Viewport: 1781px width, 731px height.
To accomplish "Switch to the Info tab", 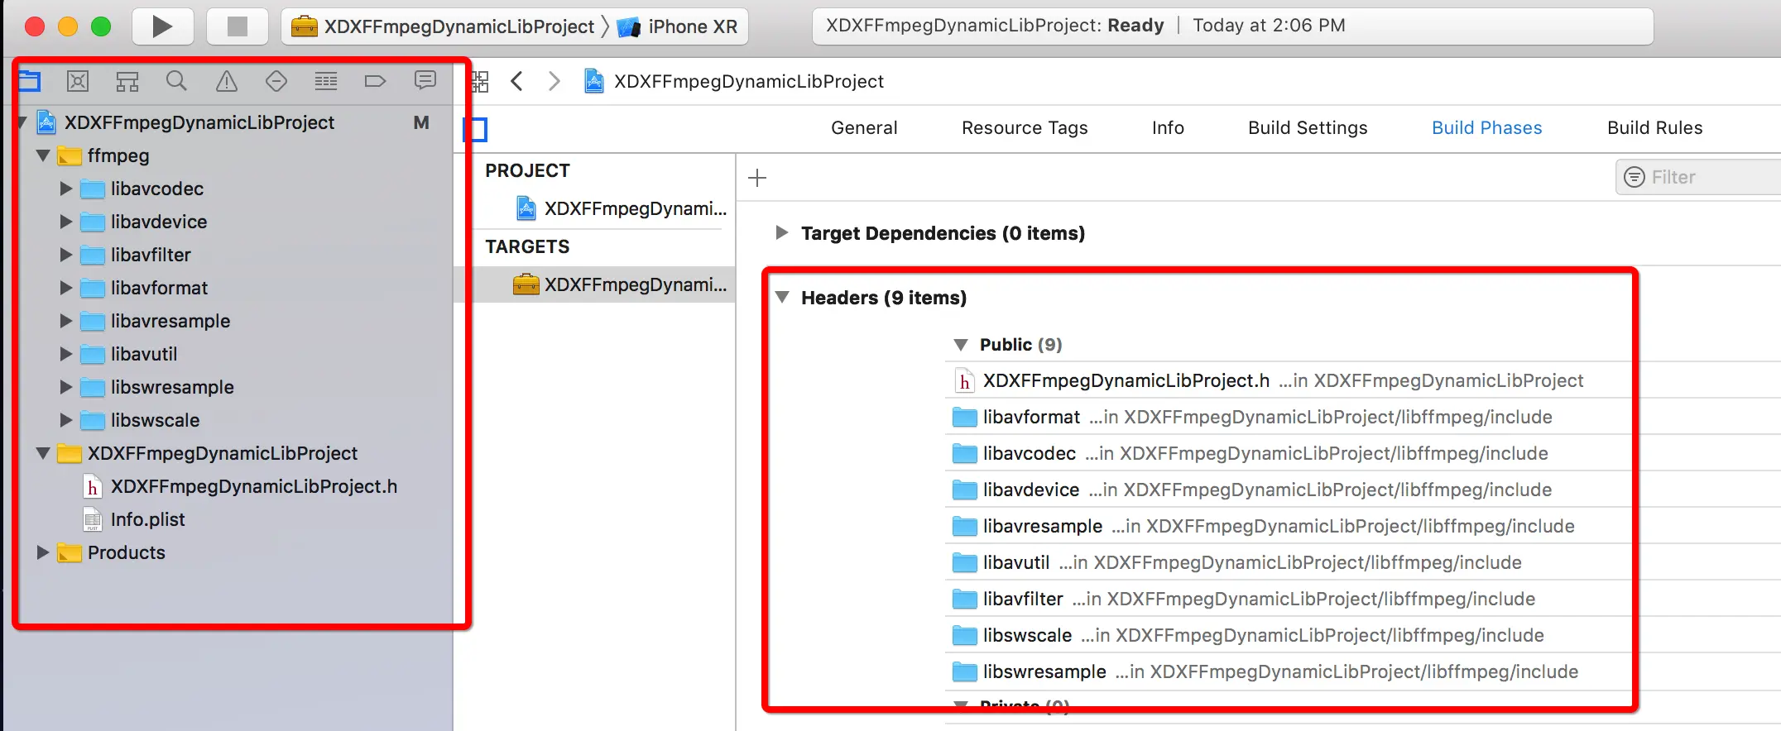I will pos(1168,128).
